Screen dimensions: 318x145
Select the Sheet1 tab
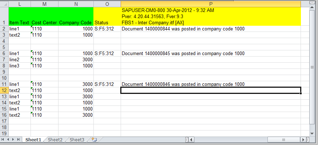pyautogui.click(x=33, y=140)
